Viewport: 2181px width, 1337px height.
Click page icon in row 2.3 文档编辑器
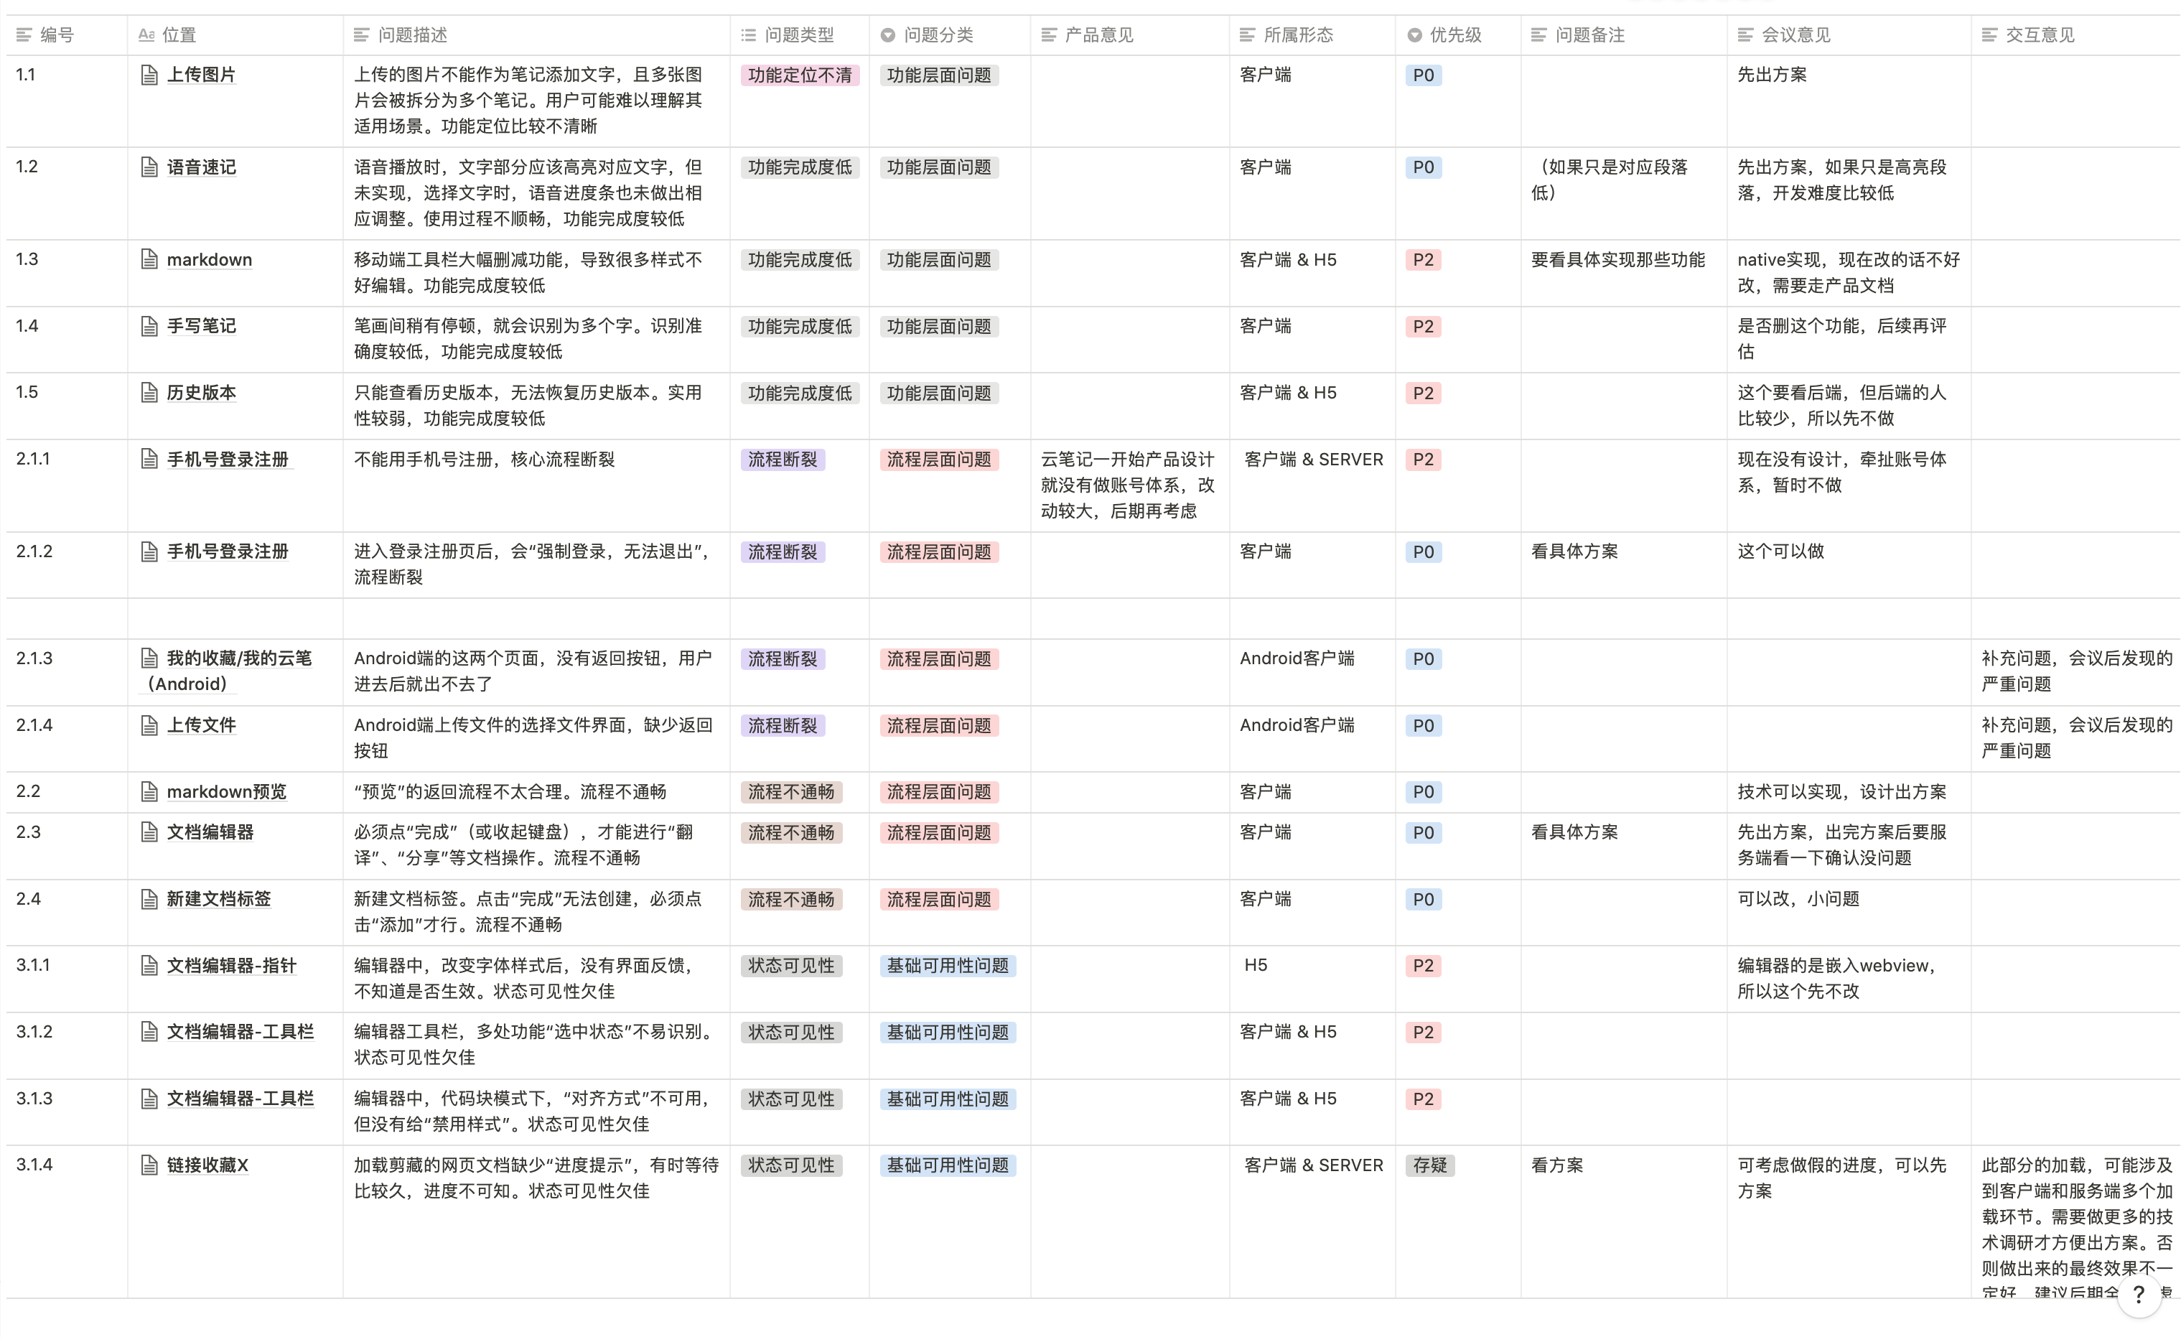[149, 832]
